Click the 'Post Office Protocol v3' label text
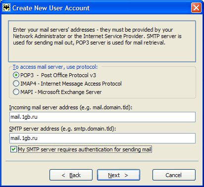The width and height of the screenshot is (204, 187). coord(68,75)
